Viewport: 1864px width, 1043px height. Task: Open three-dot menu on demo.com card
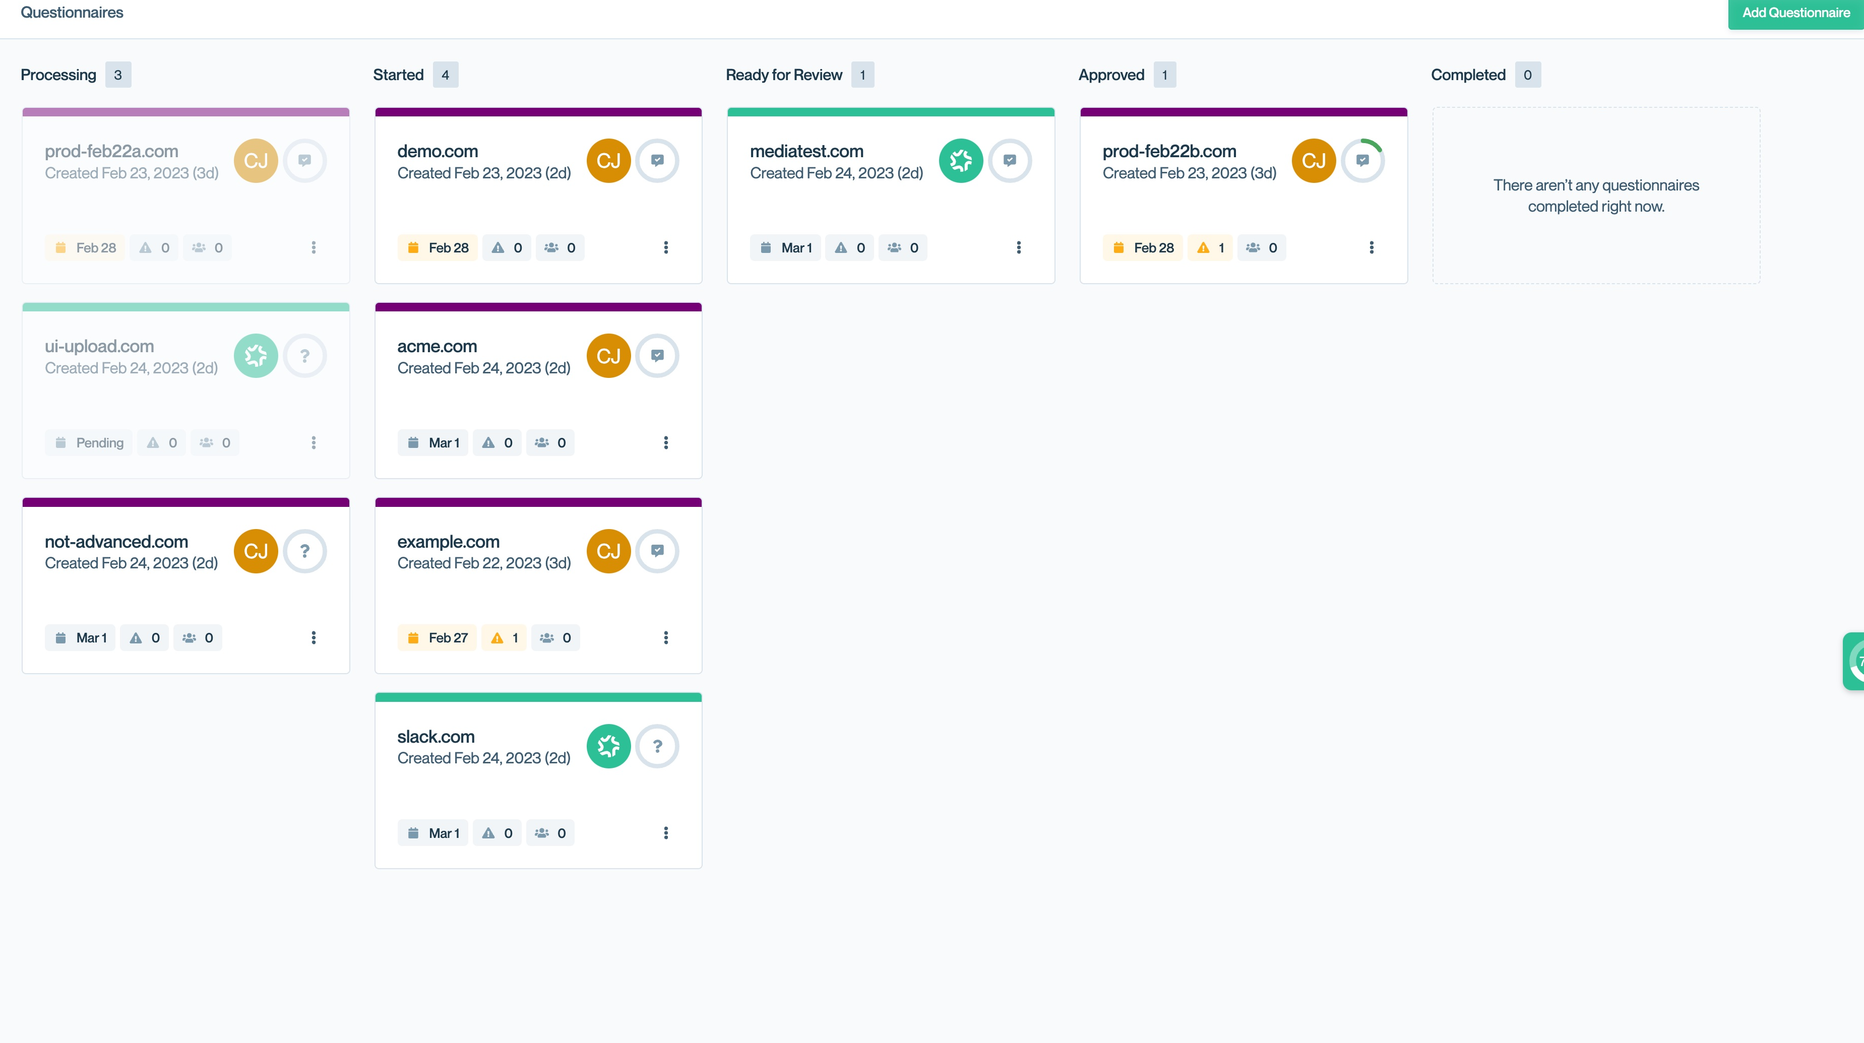(x=666, y=247)
